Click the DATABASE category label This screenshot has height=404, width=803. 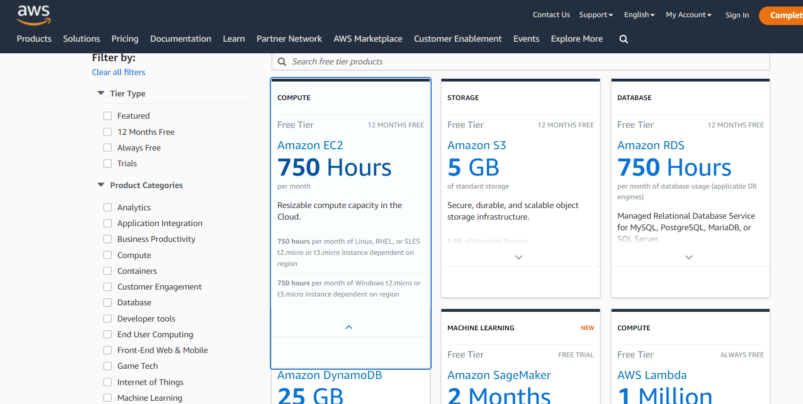[x=634, y=98]
